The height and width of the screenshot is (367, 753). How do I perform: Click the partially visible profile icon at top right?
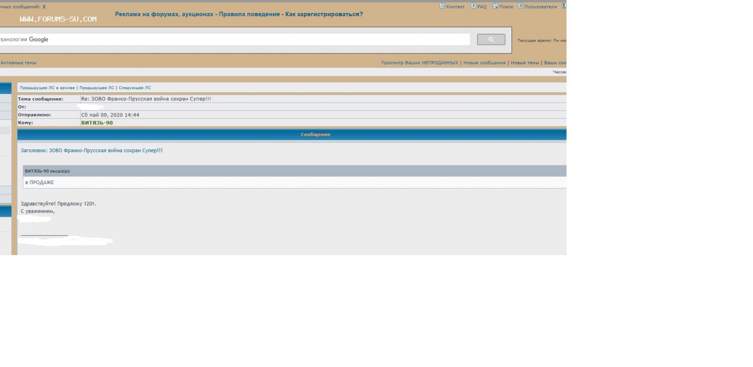coord(564,7)
